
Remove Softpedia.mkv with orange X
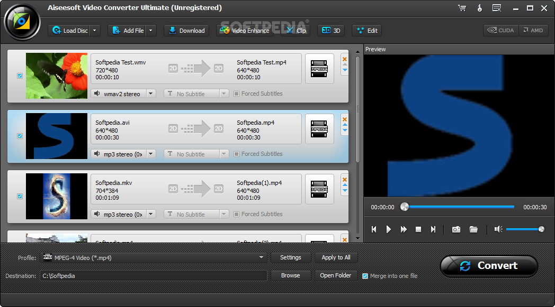pos(345,180)
